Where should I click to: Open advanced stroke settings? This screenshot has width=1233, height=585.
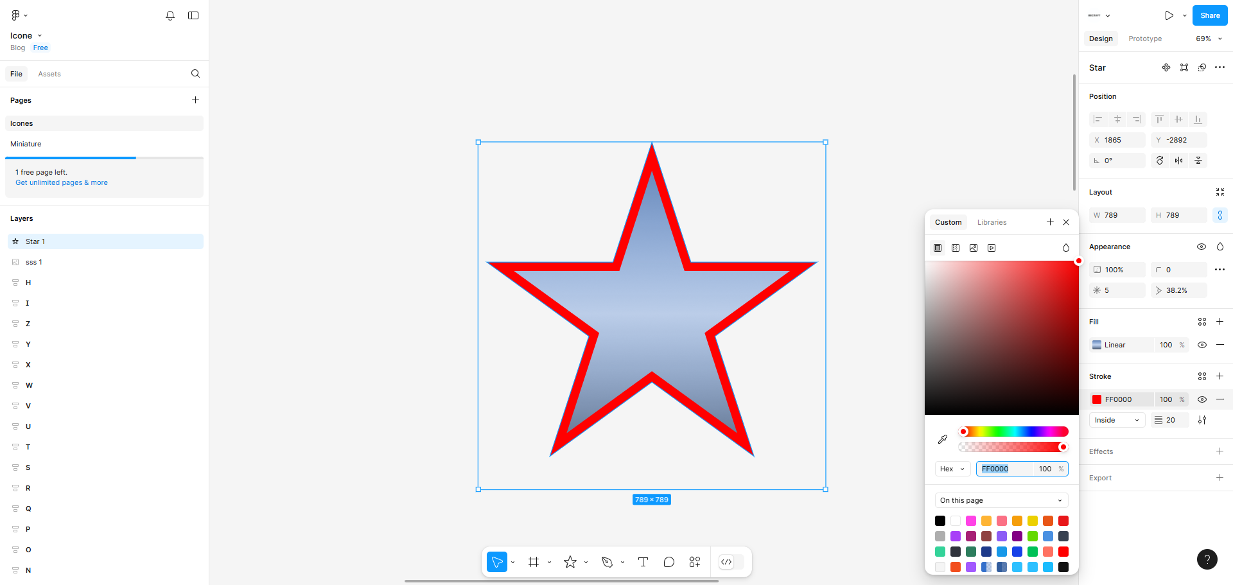tap(1202, 420)
